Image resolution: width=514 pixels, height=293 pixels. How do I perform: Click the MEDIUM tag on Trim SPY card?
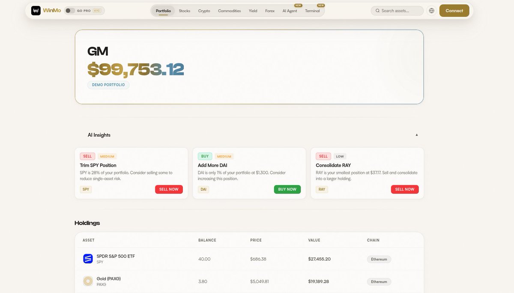(107, 156)
